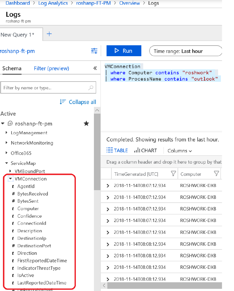The width and height of the screenshot is (234, 291).
Task: Expand the VMBoundPort table
Action: click(11, 171)
